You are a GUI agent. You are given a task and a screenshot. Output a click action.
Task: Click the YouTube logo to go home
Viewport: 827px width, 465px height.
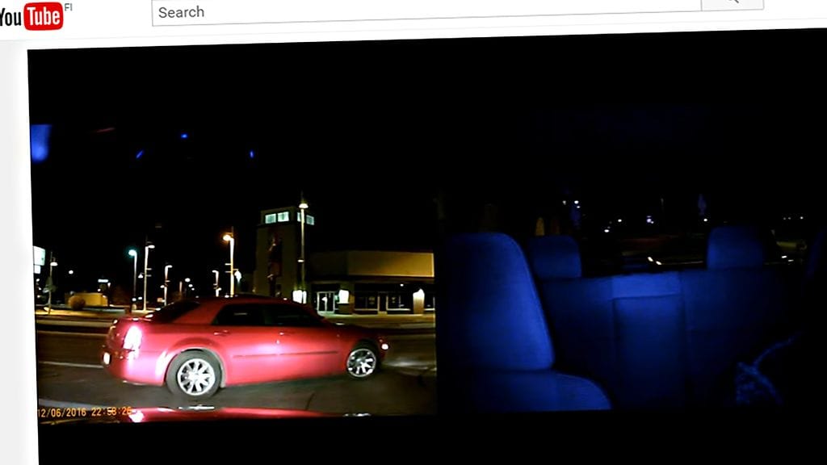pyautogui.click(x=32, y=16)
